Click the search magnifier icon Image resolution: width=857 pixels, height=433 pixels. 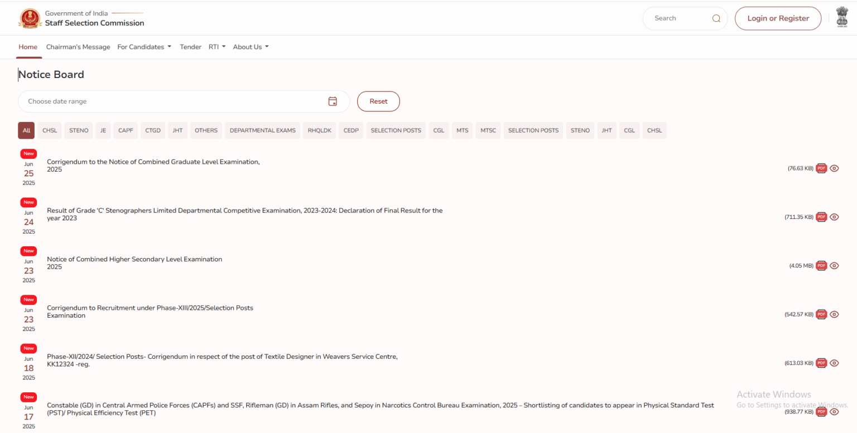point(716,18)
